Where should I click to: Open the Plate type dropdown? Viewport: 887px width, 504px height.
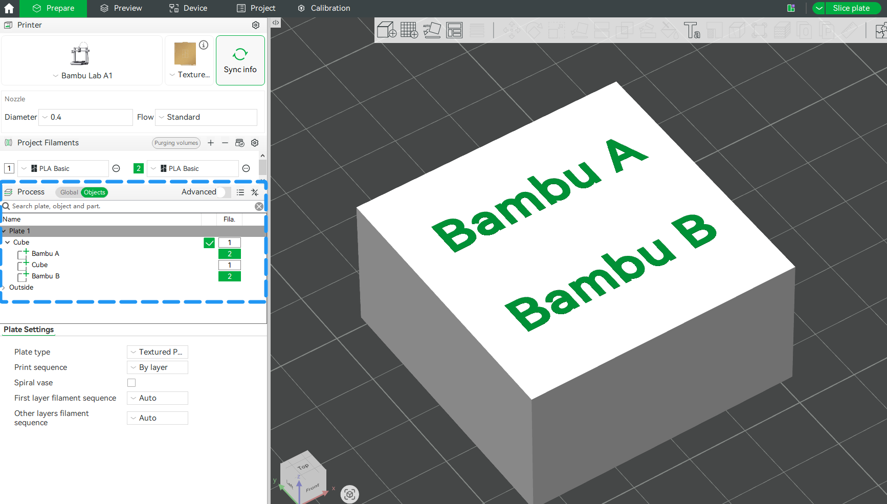[x=158, y=352]
